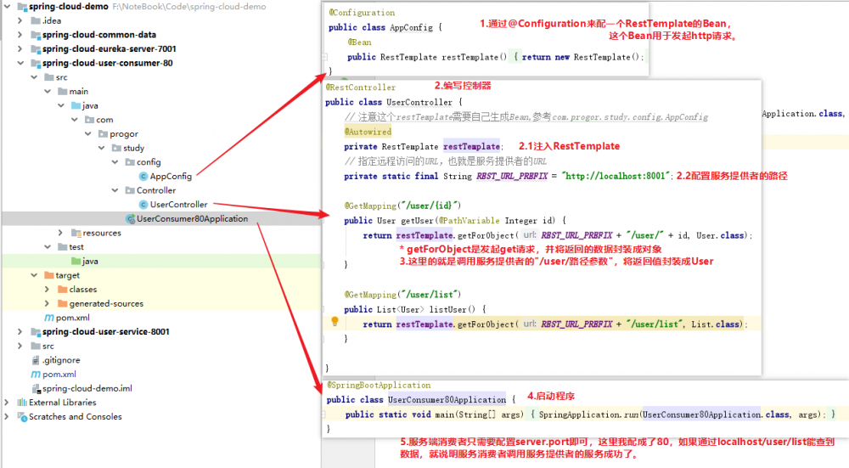Click spring-cloud-common-data module folder icon
The width and height of the screenshot is (849, 468).
(x=36, y=35)
